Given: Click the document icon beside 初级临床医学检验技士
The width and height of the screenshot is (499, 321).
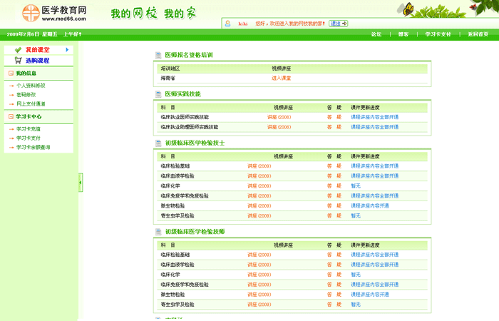Looking at the screenshot, I should coord(158,143).
